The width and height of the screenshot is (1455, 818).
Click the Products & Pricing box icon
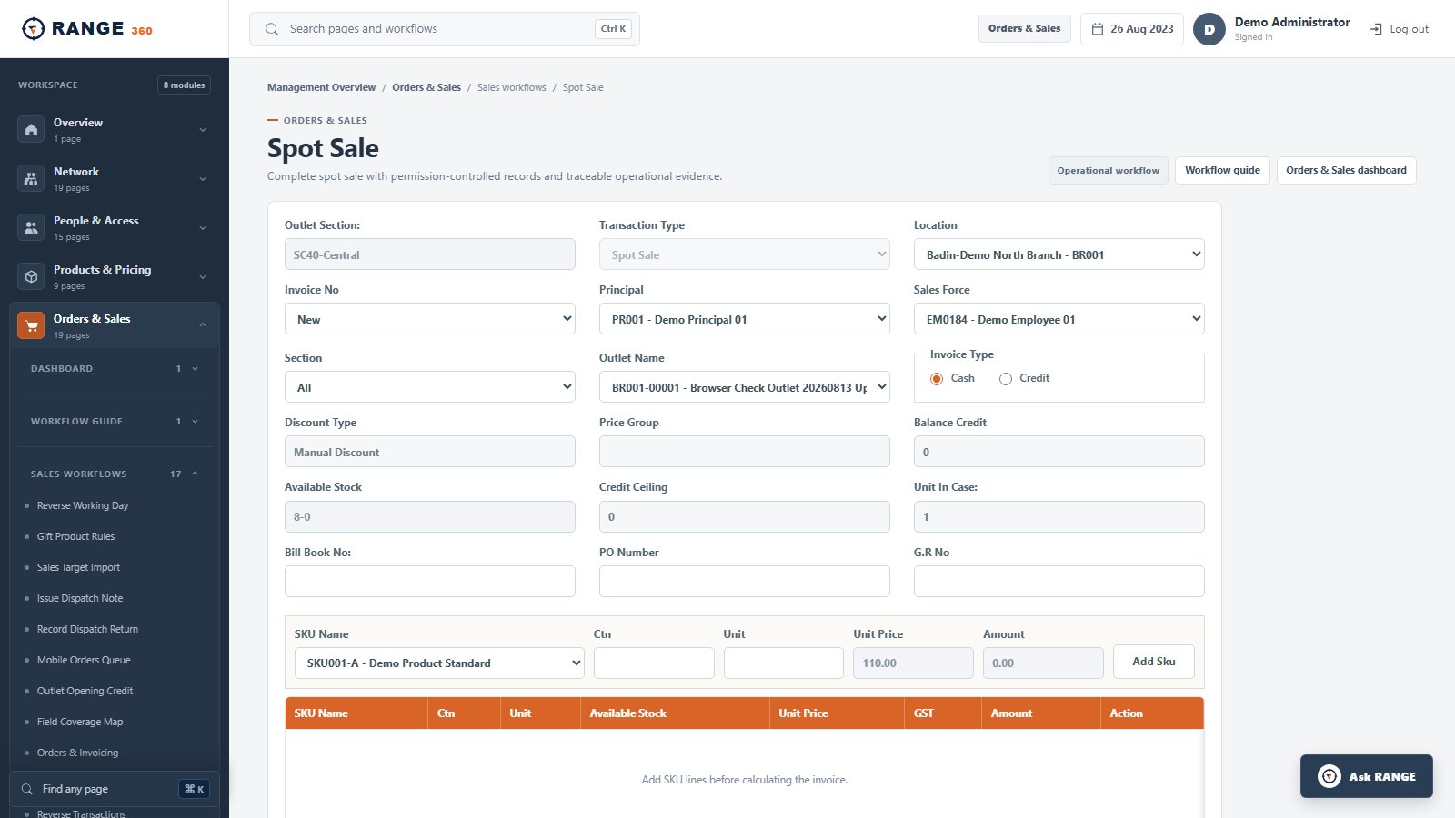[x=31, y=277]
